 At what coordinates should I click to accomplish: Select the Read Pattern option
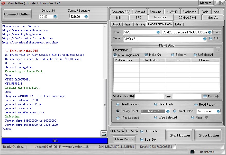[196, 105]
